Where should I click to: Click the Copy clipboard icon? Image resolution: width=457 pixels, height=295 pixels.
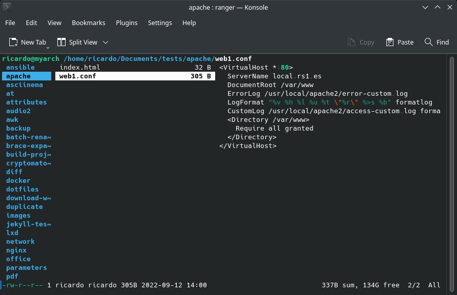(351, 42)
